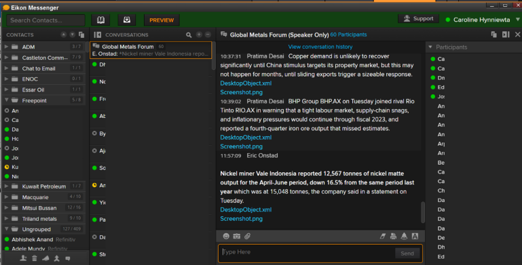Select Global Metals Forum conversation
This screenshot has height=265, width=522.
[151, 50]
